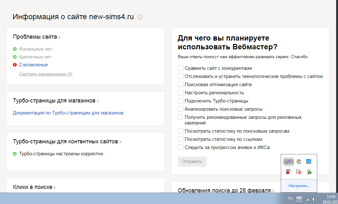Click the Action Center flag tray icon
338x204 pixels.
click(299, 172)
